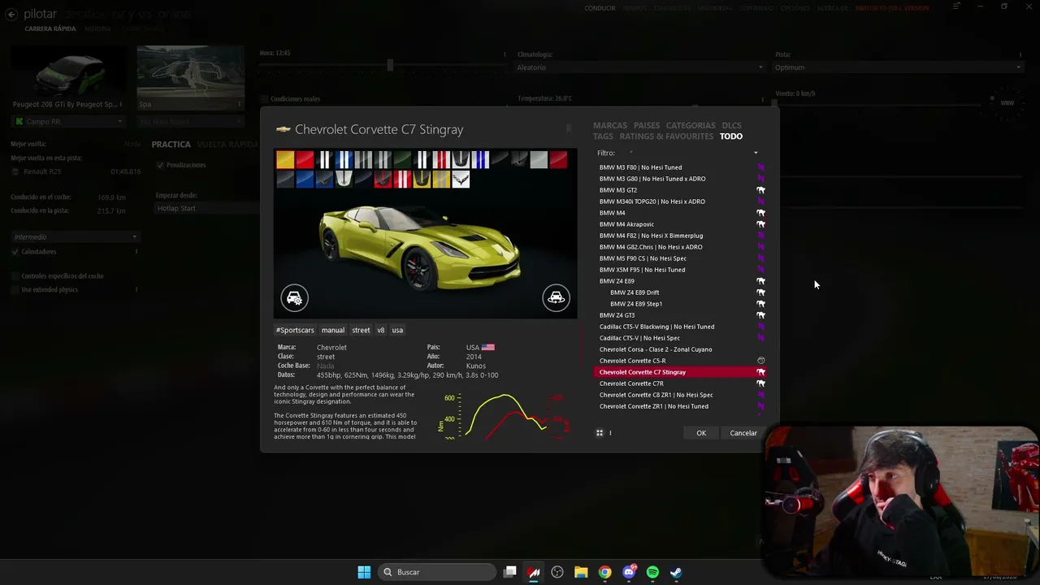
Task: Enable 'Controles específicos del coche' checkbox
Action: pyautogui.click(x=15, y=276)
